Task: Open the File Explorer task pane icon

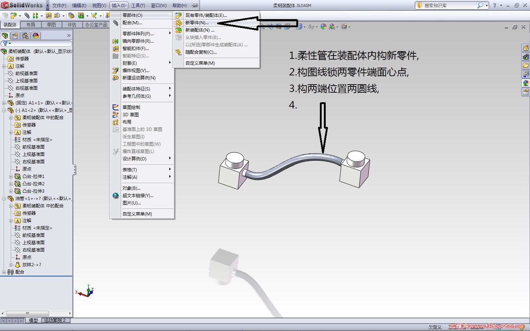Action: 526,65
